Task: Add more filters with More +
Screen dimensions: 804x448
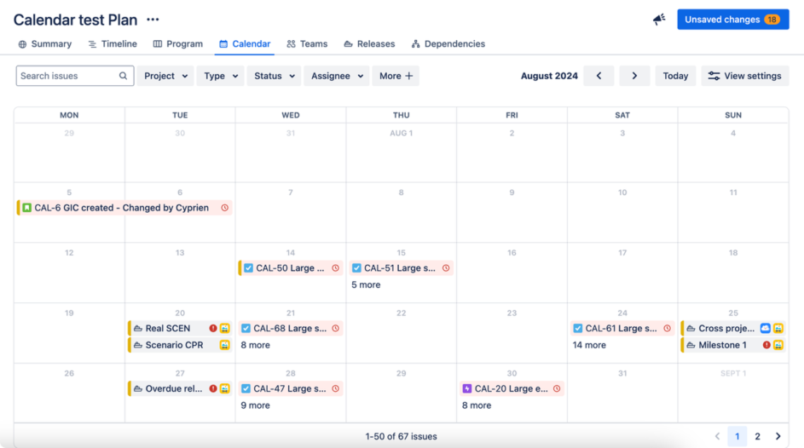Action: 396,76
